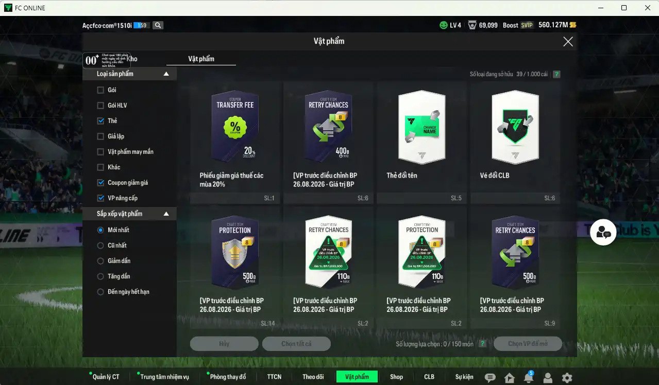
Task: Click the trophy icon beside 69,099
Action: click(472, 25)
